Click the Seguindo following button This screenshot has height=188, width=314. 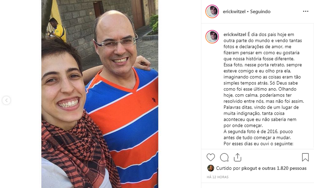point(260,12)
